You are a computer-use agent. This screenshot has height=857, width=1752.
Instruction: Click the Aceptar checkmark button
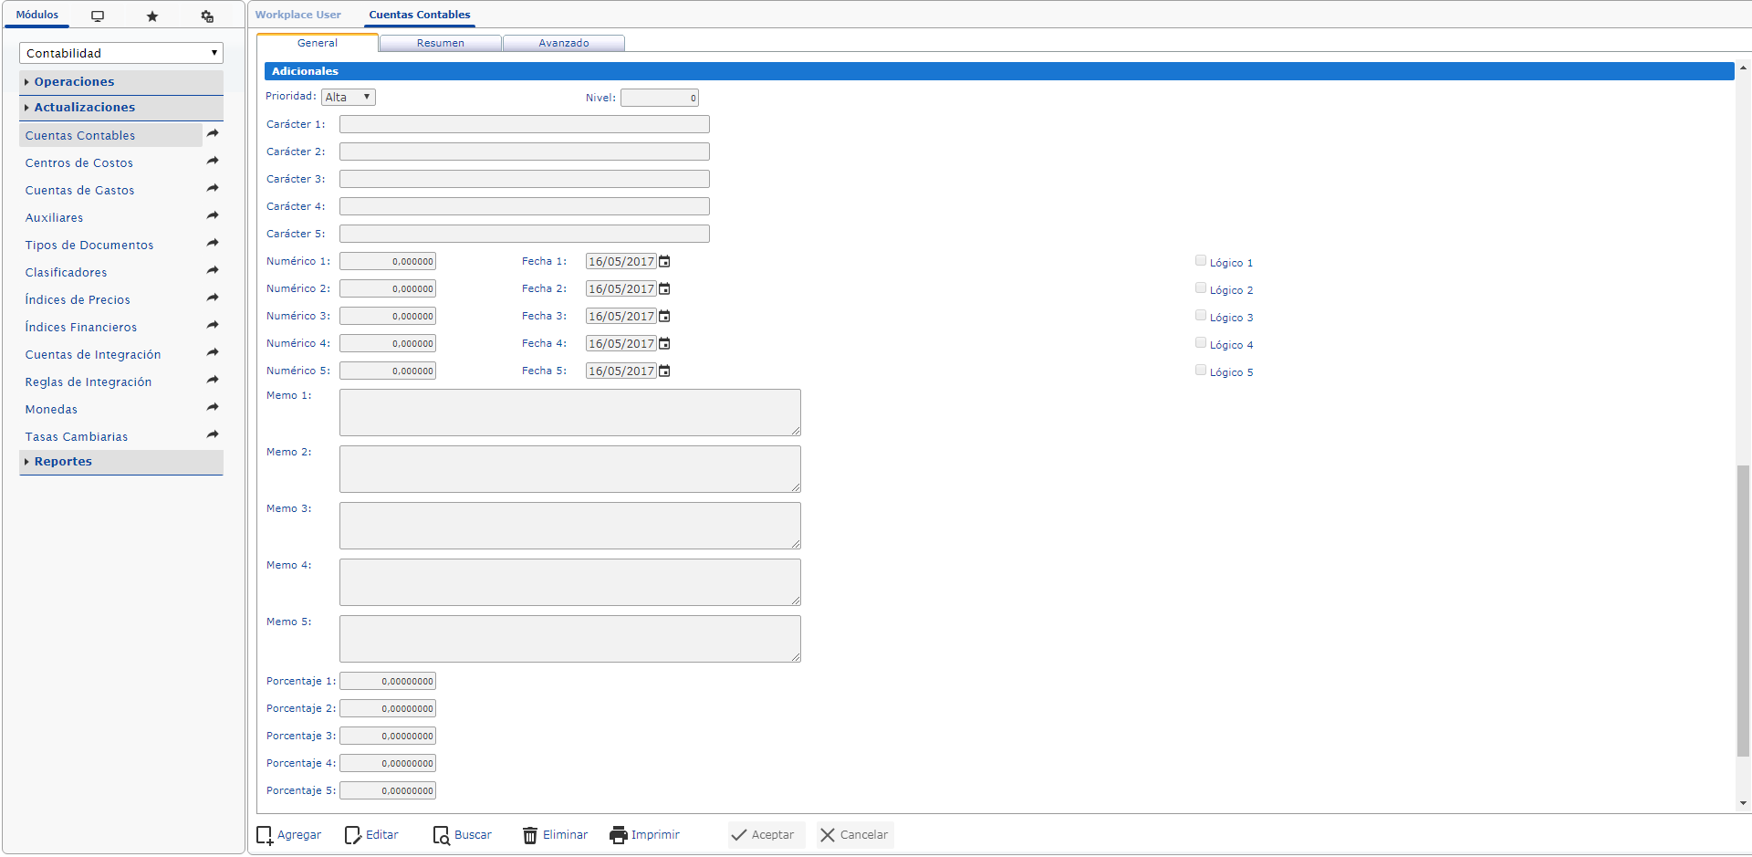coord(766,835)
